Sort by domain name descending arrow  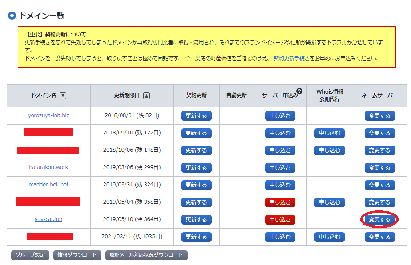(x=63, y=95)
